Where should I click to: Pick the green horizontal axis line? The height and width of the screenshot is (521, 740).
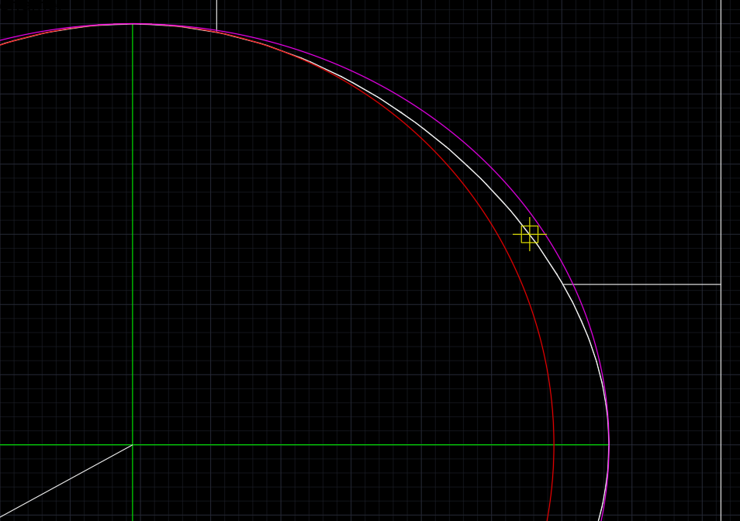tap(304, 444)
